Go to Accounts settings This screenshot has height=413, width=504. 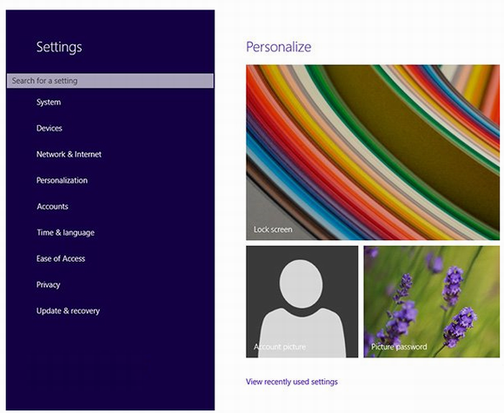(52, 207)
